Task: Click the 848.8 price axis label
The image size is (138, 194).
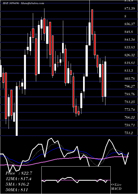Action: [x=128, y=32]
